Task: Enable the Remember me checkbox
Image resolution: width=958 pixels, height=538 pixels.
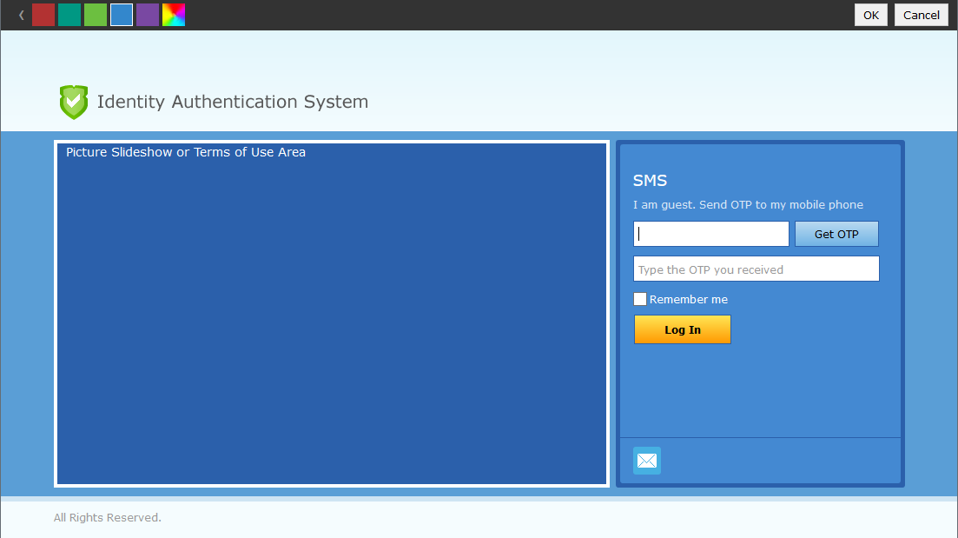Action: point(640,299)
